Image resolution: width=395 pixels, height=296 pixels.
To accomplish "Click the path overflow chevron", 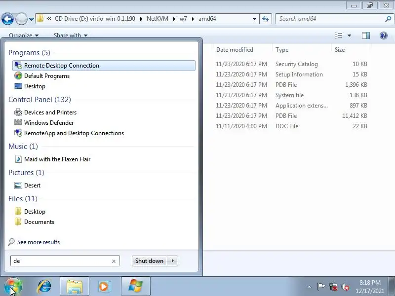I will 49,19.
